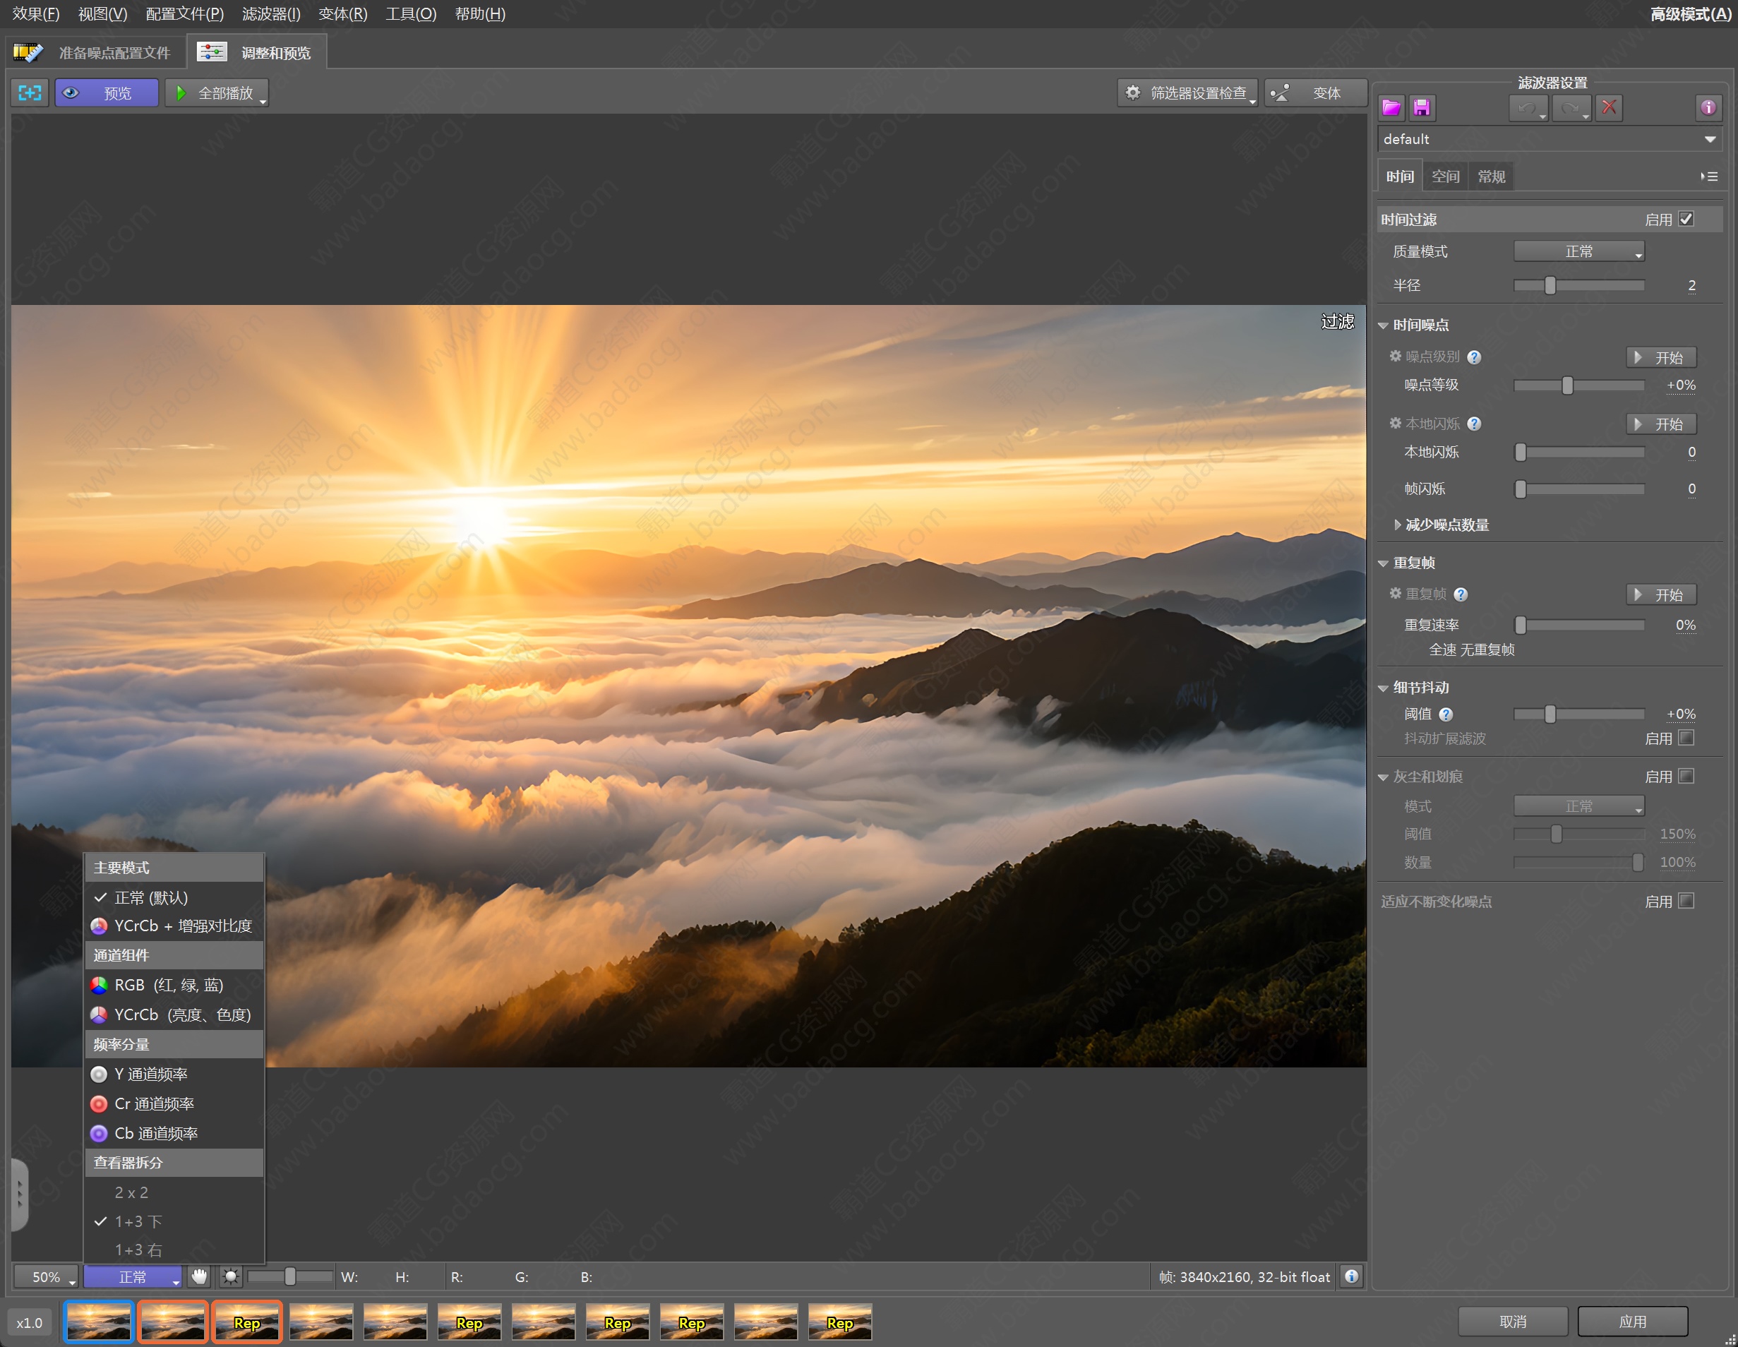Open the 50% zoom dropdown
The height and width of the screenshot is (1347, 1738).
click(46, 1277)
